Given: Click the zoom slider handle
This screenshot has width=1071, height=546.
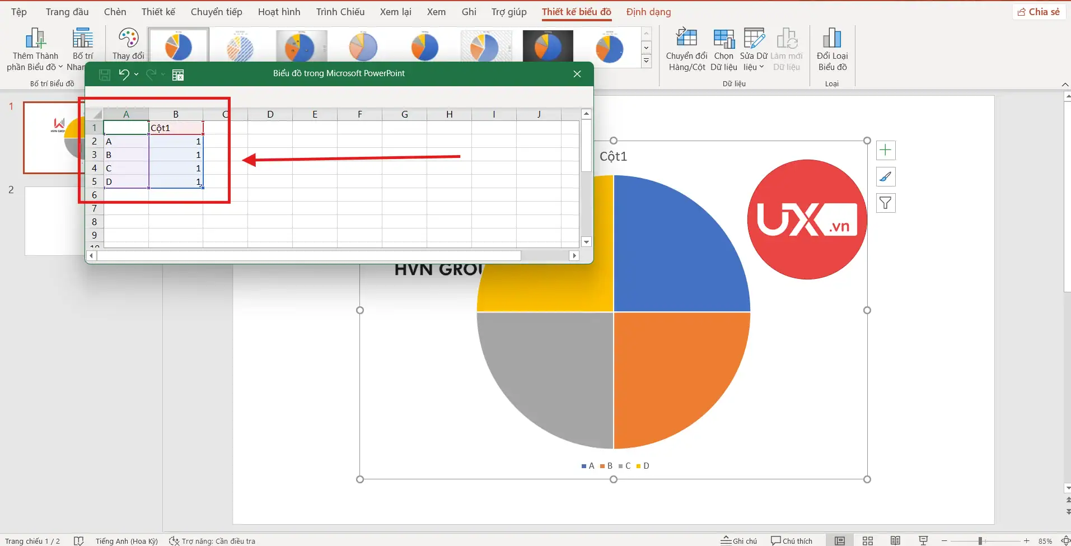Looking at the screenshot, I should (980, 540).
